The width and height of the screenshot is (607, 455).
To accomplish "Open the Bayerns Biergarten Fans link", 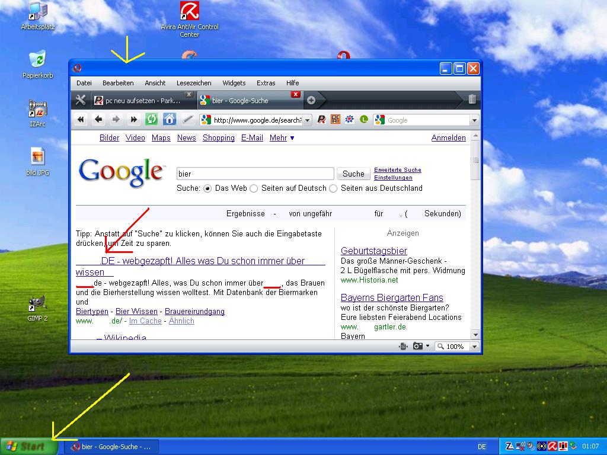I will (392, 297).
